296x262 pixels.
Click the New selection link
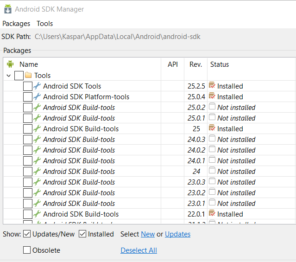coord(148,234)
